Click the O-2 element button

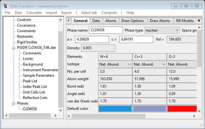tap(182, 57)
